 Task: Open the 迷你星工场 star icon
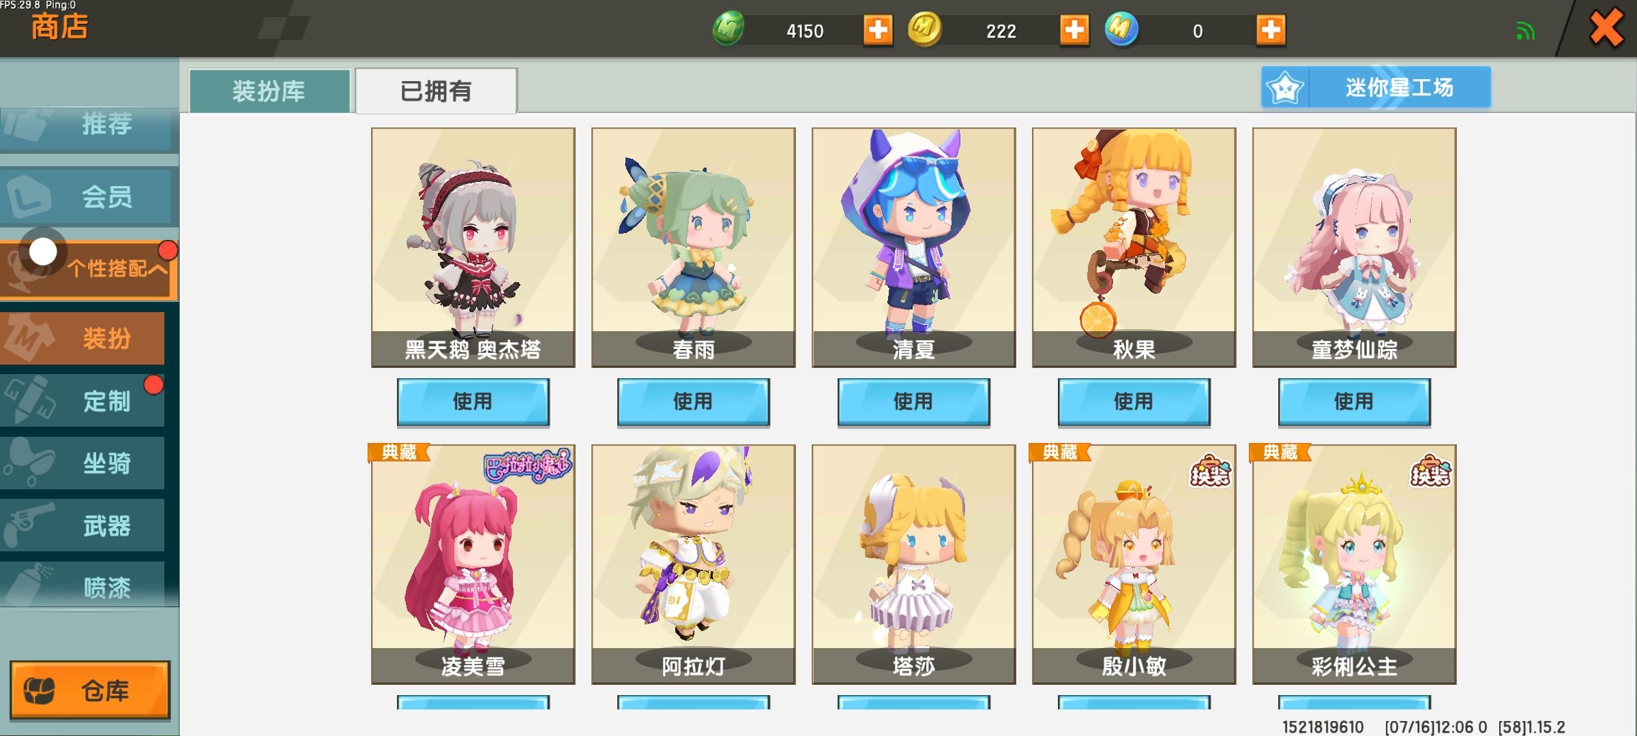pos(1284,88)
